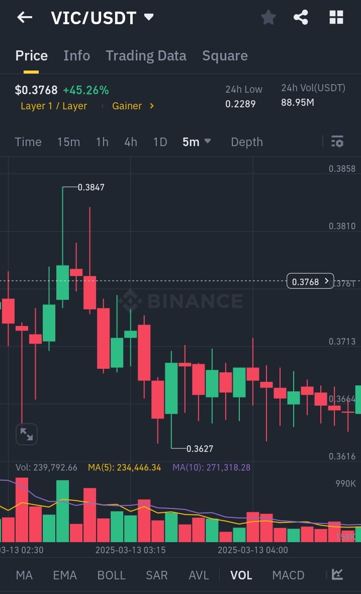Screen dimensions: 361x594
Task: Select the Time chart interval
Action: click(28, 142)
